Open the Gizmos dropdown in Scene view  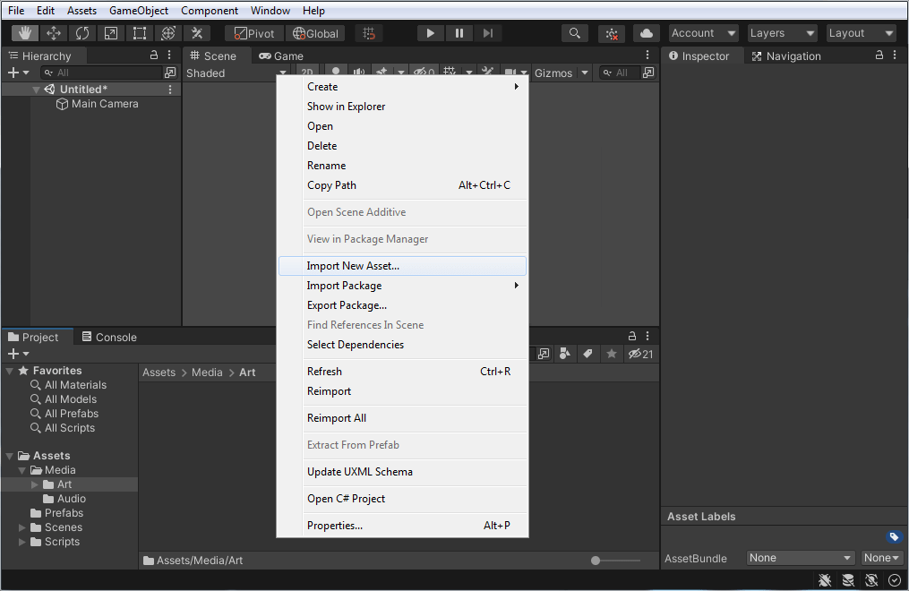561,73
